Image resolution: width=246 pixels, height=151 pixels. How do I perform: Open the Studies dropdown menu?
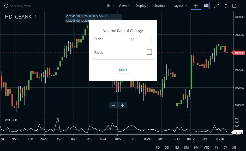tap(161, 6)
